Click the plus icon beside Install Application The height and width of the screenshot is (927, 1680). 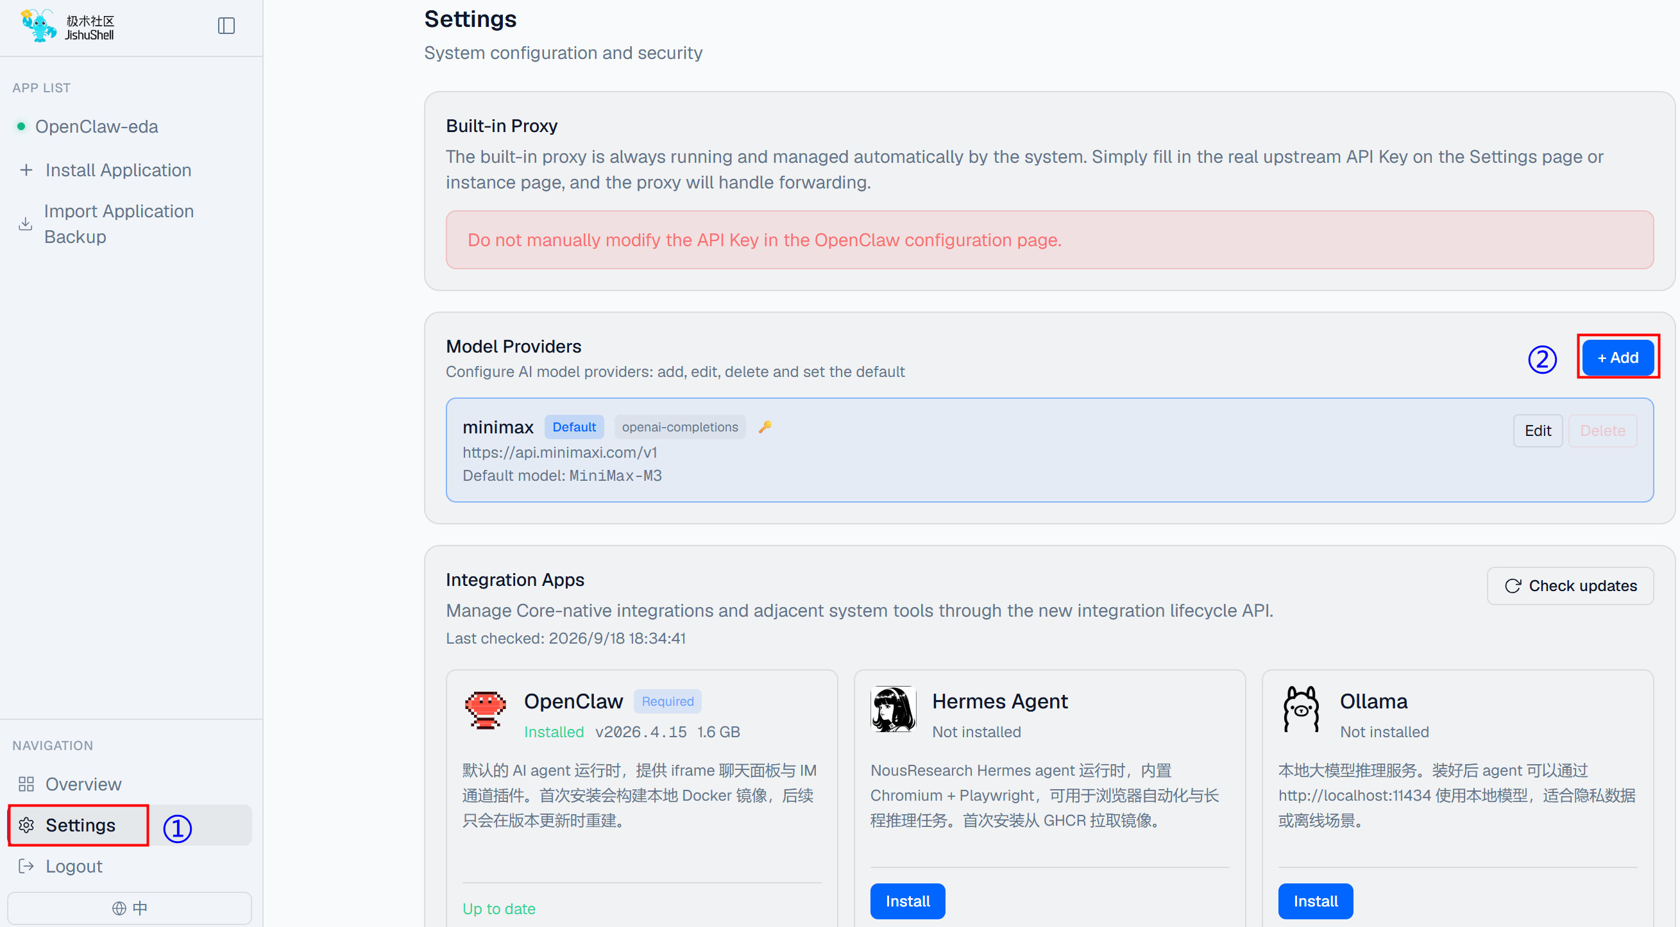click(26, 169)
